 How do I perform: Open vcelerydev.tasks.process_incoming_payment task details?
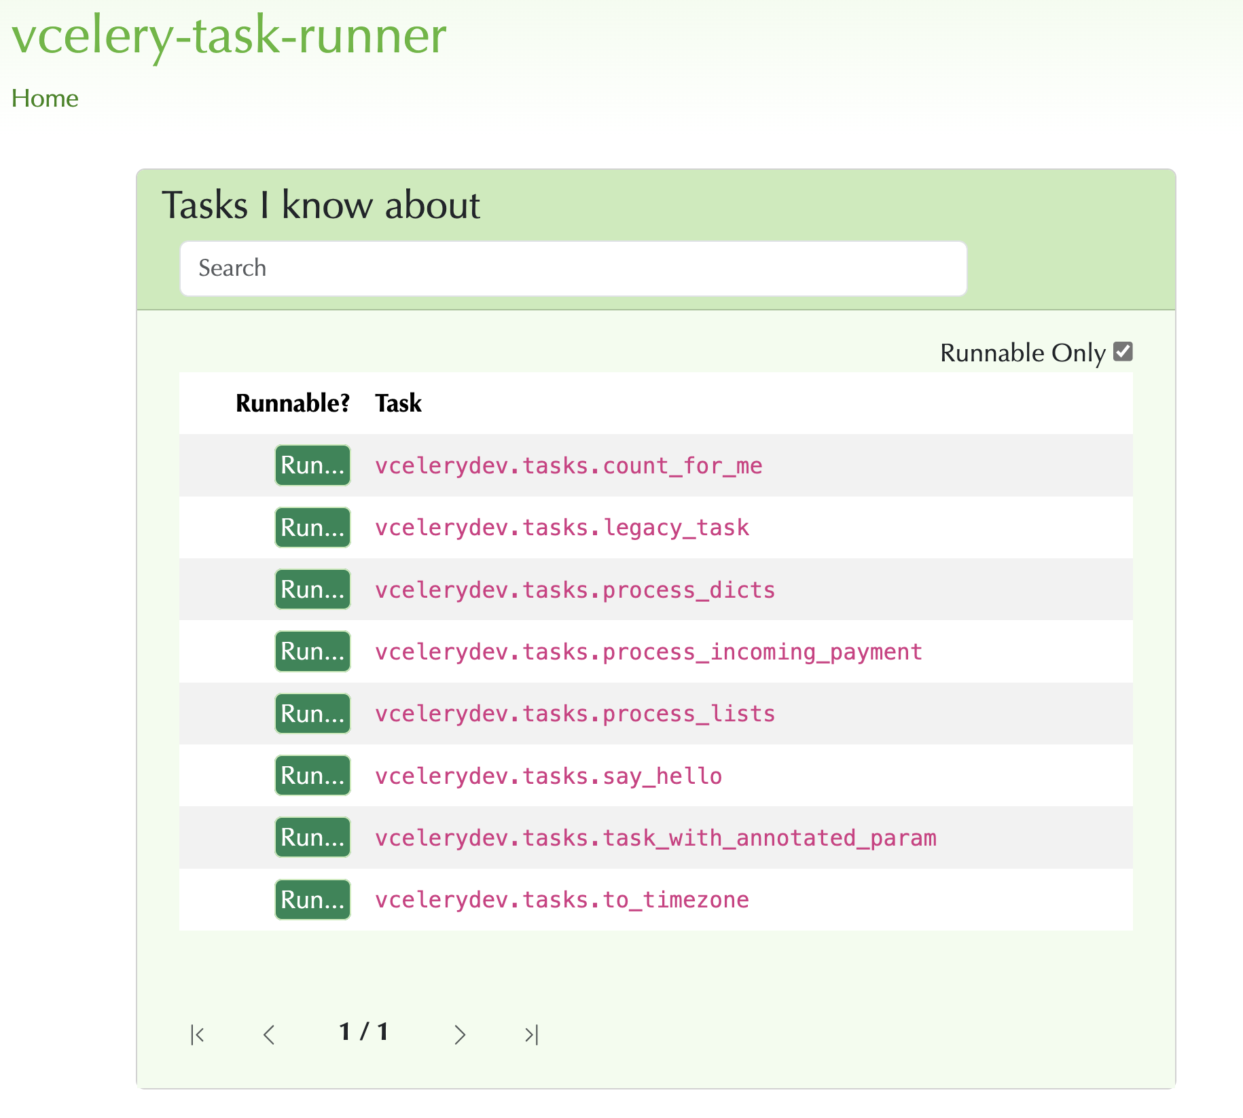click(x=648, y=651)
